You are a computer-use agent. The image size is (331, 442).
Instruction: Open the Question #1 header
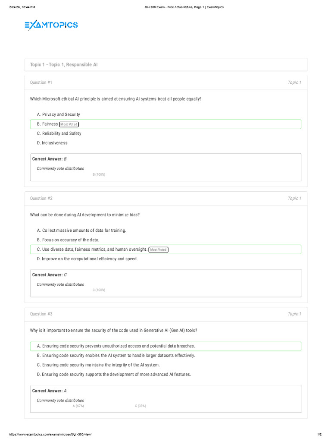click(x=41, y=82)
